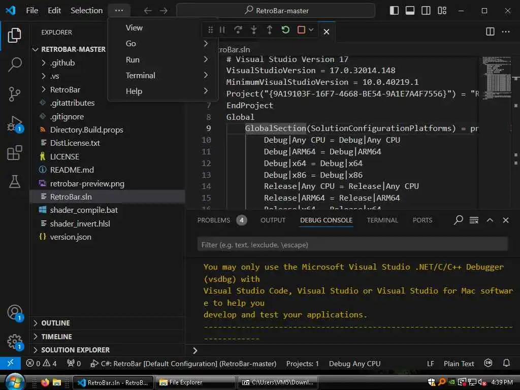This screenshot has width=520, height=390.
Task: Open the Accounts menu icon
Action: [15, 312]
